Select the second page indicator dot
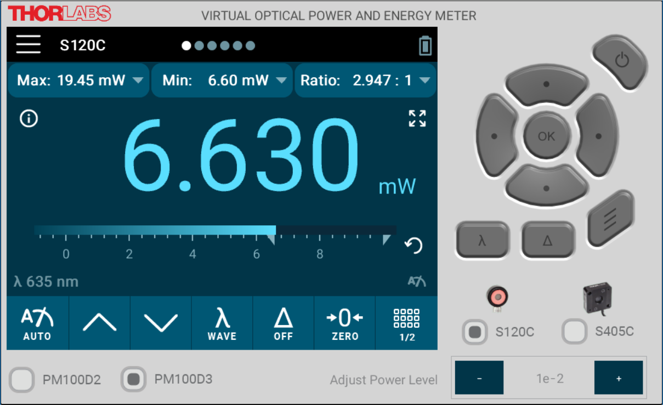Viewport: 663px width, 405px height. 199,45
